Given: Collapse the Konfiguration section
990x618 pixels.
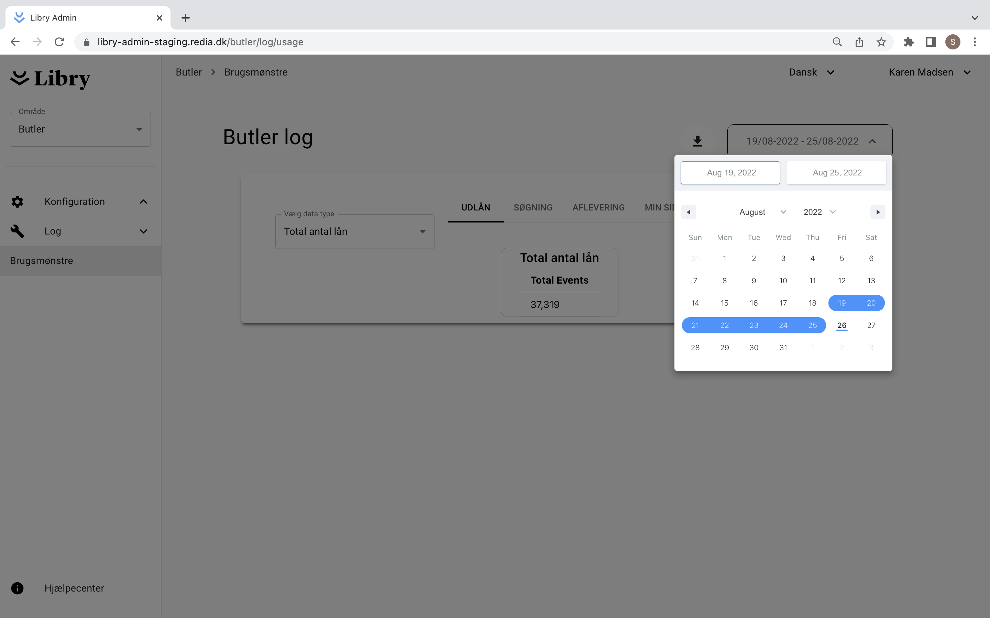Looking at the screenshot, I should pos(143,202).
